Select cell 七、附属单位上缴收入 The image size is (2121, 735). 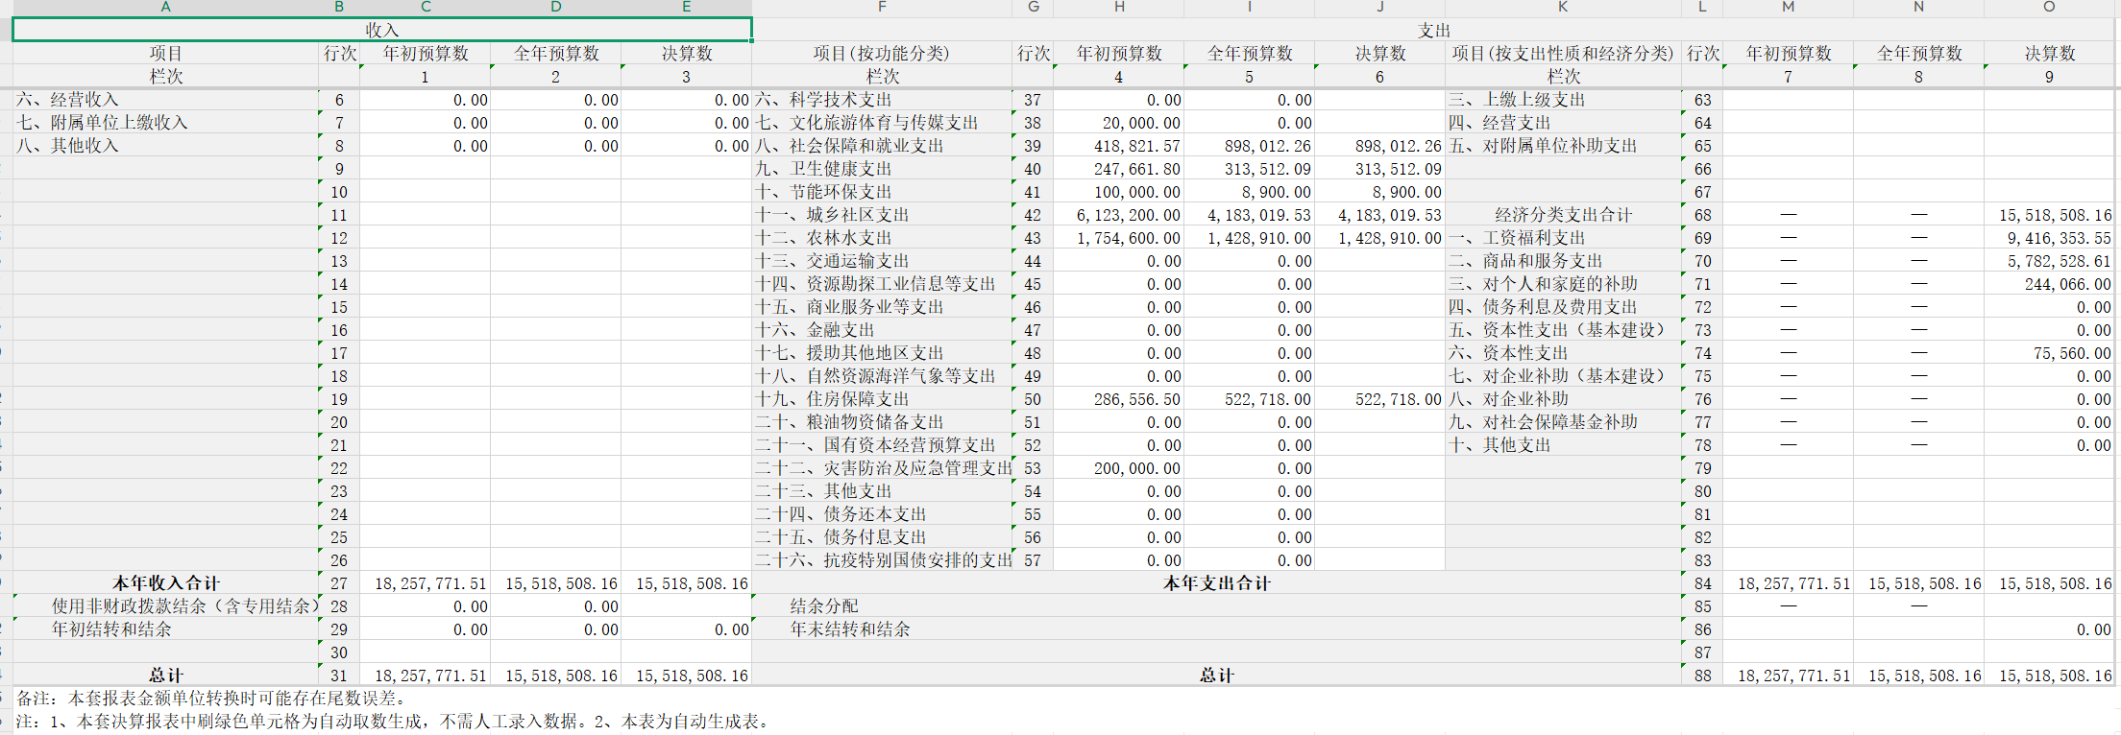(x=165, y=123)
